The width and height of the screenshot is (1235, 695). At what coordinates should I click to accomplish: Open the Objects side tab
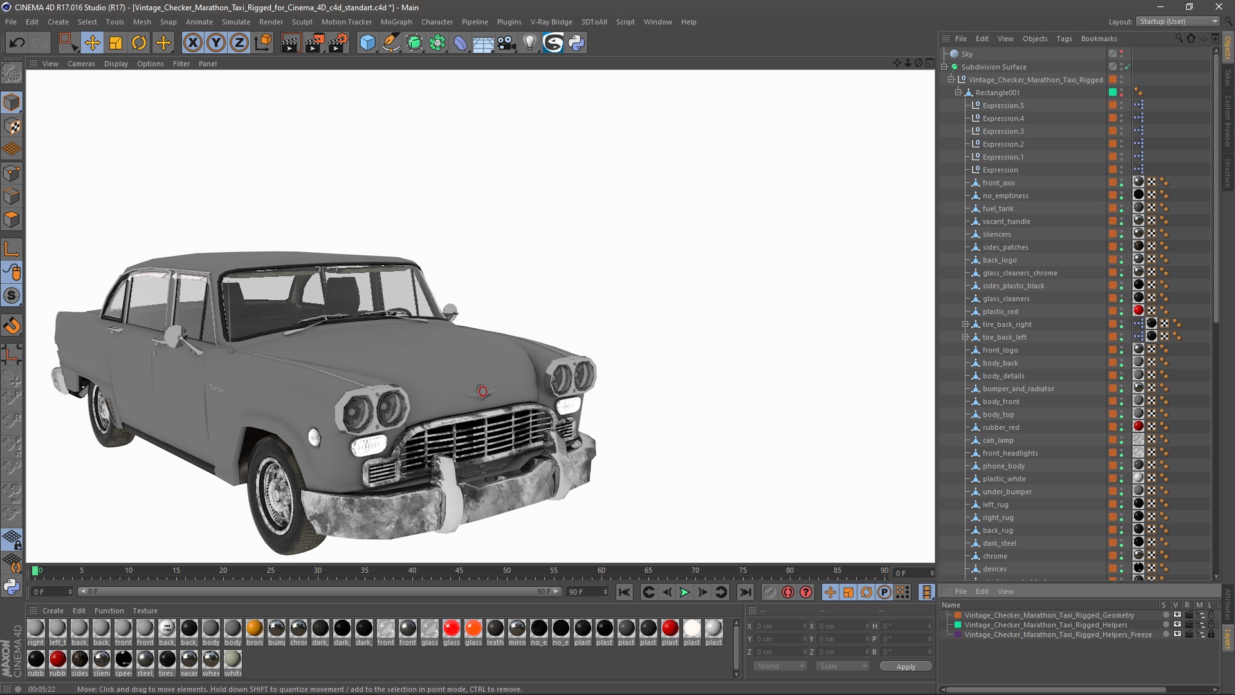1228,48
